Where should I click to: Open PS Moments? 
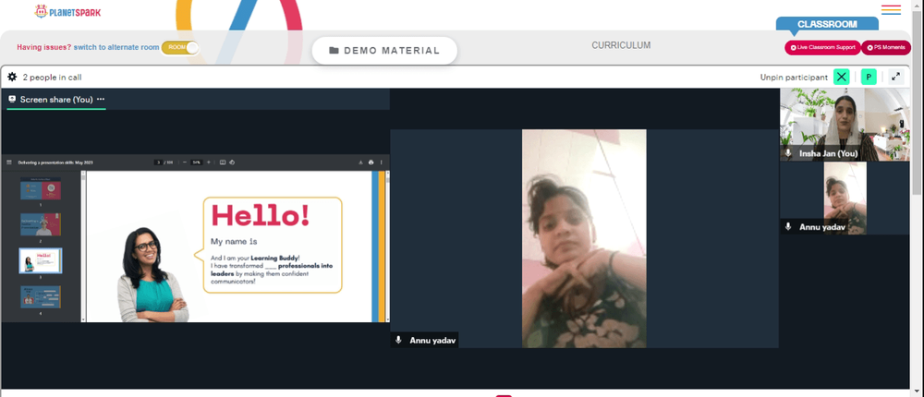pyautogui.click(x=886, y=47)
